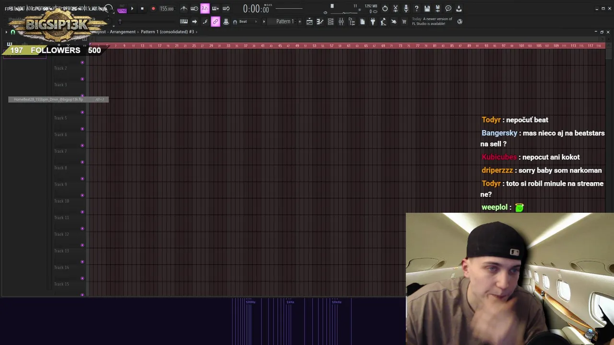This screenshot has width=614, height=345.
Task: Open the shop cart icon
Action: pyautogui.click(x=404, y=22)
